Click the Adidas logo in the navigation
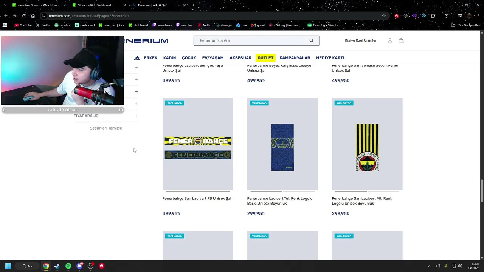This screenshot has height=272, width=484. pos(137,58)
